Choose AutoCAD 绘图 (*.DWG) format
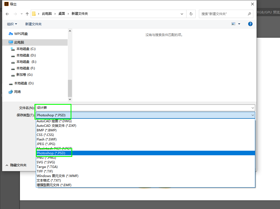This screenshot has height=209, width=280. [145, 121]
